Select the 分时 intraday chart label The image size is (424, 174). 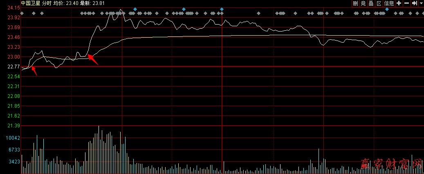point(47,3)
